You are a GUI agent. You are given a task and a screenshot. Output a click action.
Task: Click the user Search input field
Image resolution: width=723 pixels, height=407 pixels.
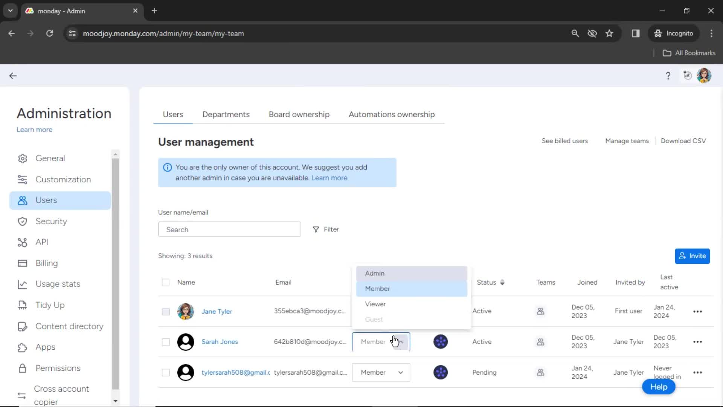pyautogui.click(x=229, y=230)
